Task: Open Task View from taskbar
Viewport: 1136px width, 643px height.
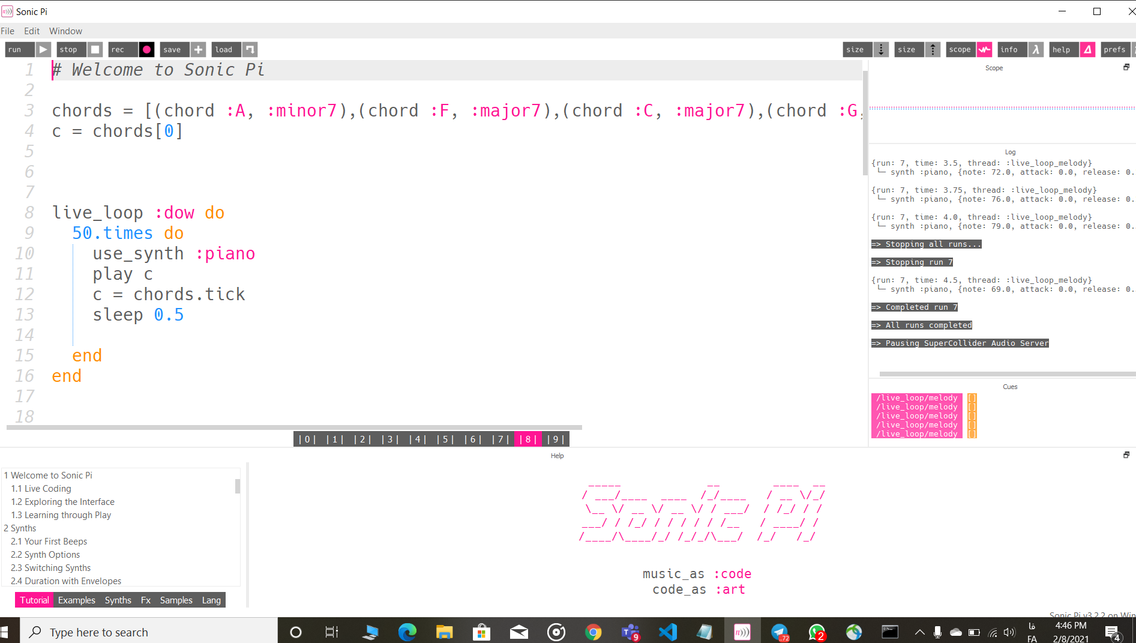Action: [332, 632]
